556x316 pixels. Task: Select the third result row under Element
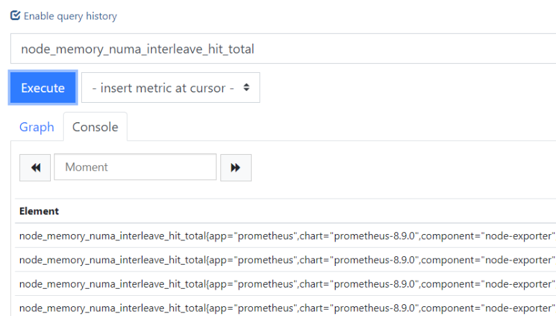tap(286, 284)
